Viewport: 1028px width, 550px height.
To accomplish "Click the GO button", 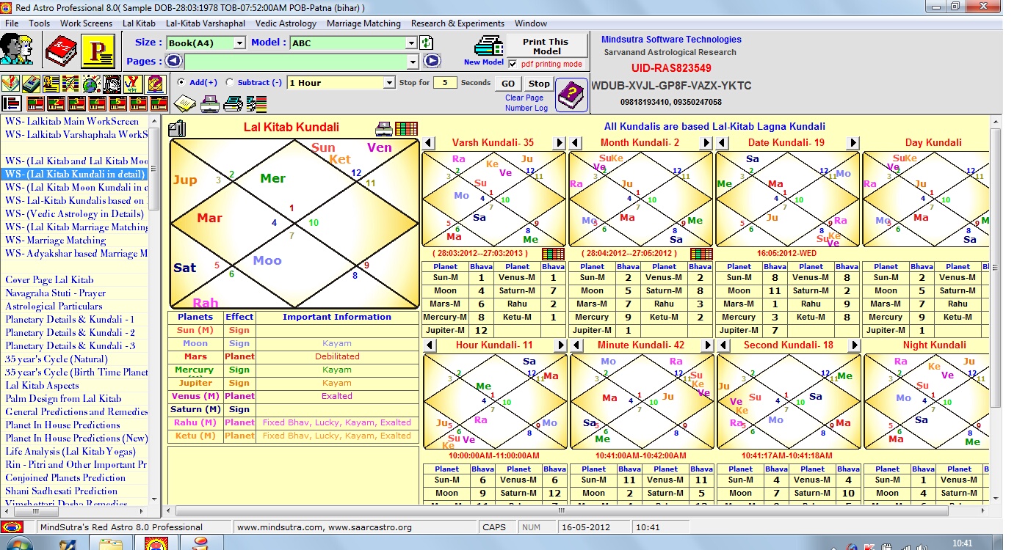I will pyautogui.click(x=508, y=84).
